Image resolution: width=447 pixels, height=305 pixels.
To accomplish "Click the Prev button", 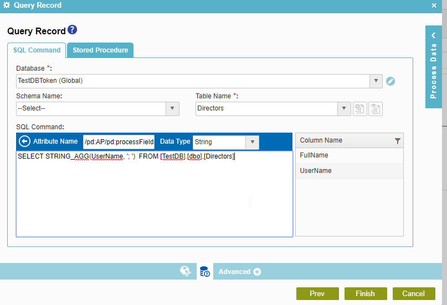I will pyautogui.click(x=317, y=293).
